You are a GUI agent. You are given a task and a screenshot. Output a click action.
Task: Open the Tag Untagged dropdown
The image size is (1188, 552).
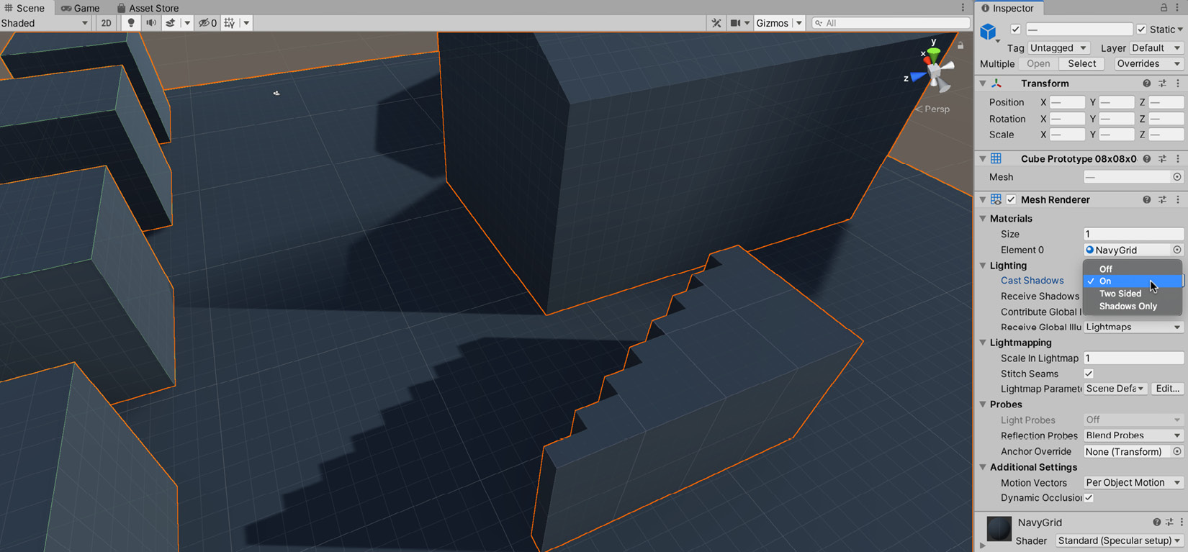coord(1058,47)
